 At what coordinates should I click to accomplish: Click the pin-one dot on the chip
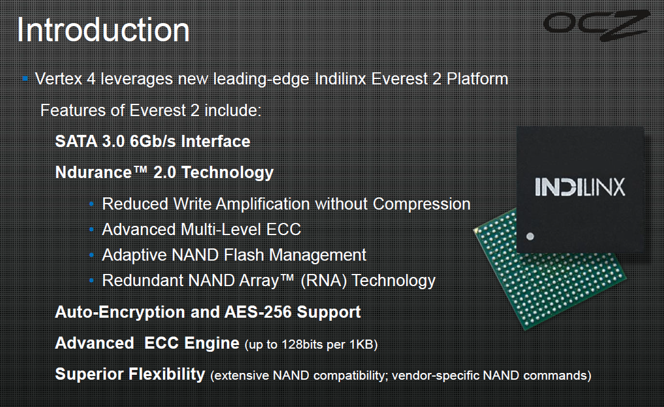pos(530,236)
